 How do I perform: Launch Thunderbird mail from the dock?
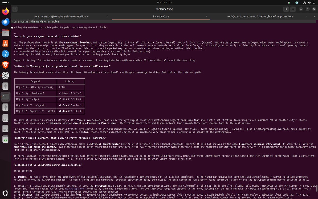6,22
